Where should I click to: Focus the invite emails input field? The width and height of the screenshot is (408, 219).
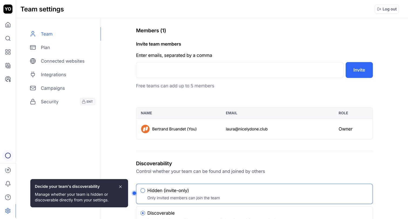(x=240, y=70)
